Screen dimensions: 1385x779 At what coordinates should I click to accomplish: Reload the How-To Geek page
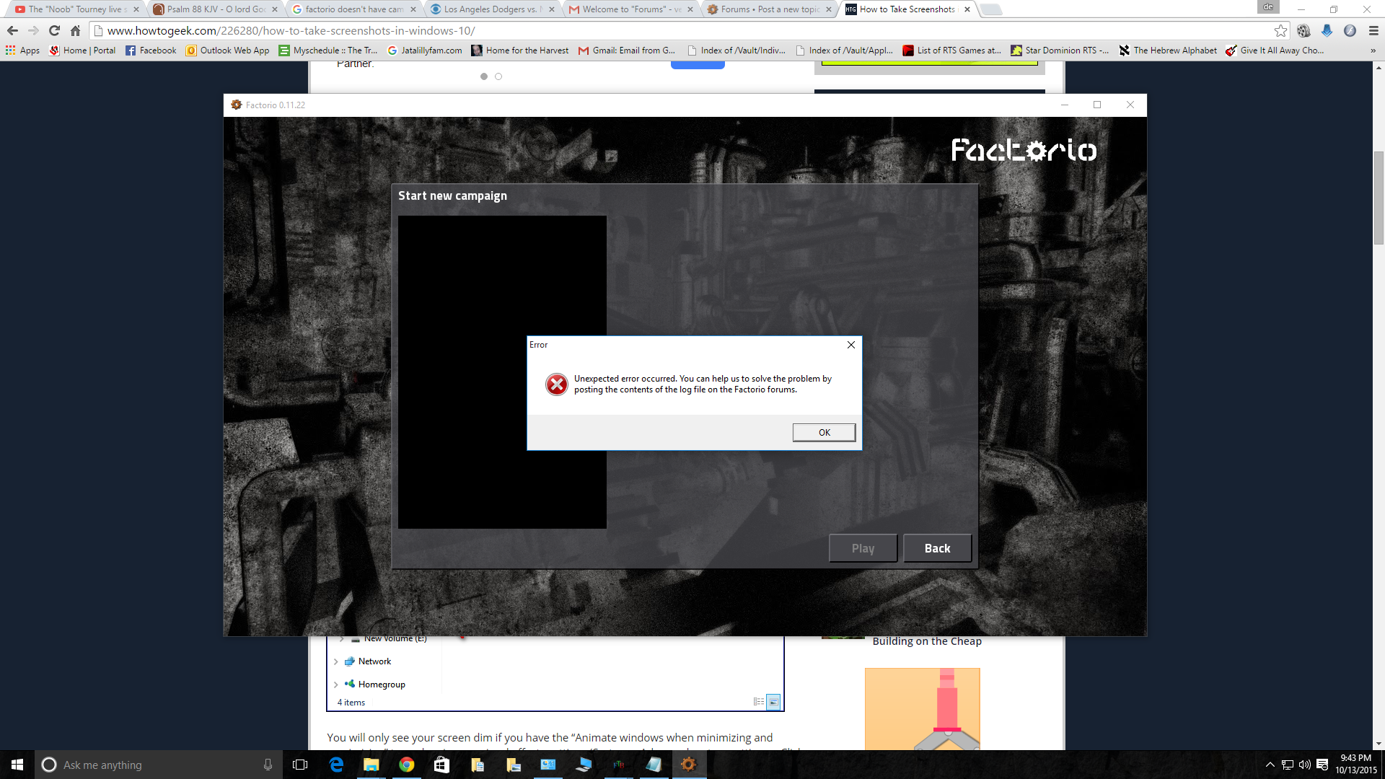click(x=54, y=30)
